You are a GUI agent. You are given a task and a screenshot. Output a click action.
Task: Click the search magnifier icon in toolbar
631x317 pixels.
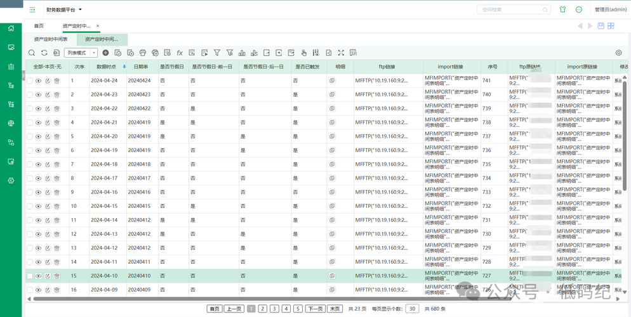coord(32,53)
